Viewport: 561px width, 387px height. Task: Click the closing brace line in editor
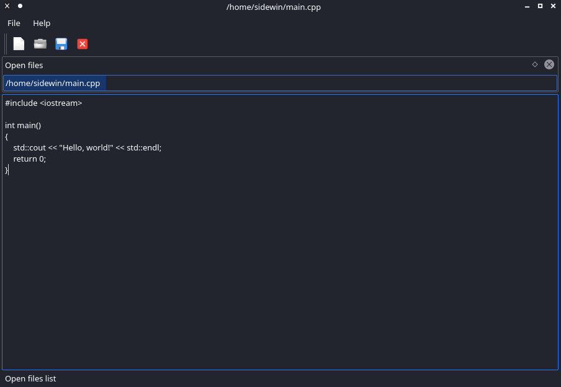point(6,170)
